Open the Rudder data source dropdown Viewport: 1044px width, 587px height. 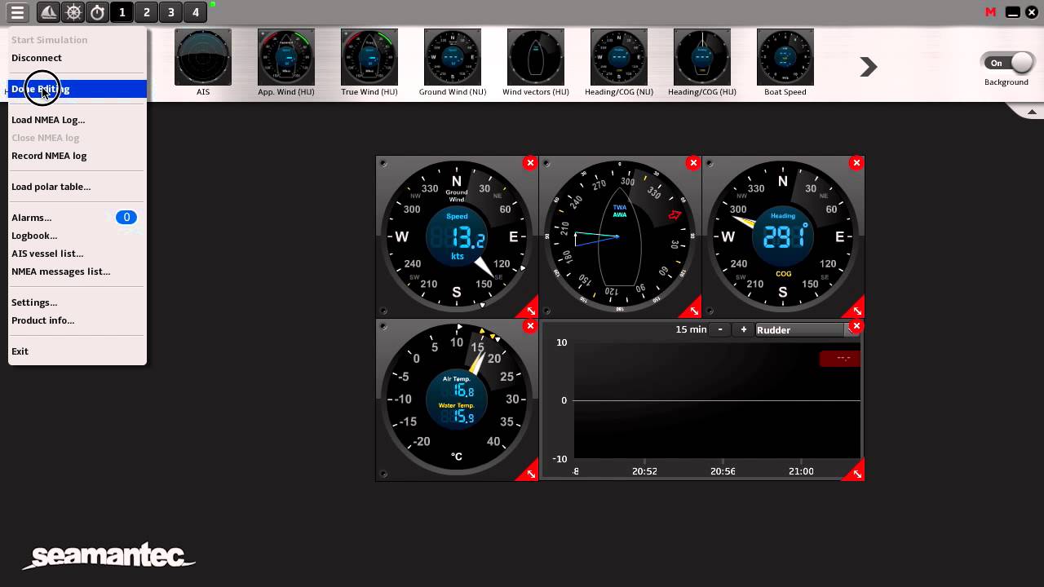pos(803,329)
